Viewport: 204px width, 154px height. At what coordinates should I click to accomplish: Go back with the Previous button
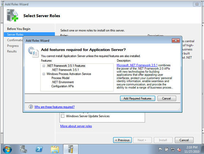[122, 140]
